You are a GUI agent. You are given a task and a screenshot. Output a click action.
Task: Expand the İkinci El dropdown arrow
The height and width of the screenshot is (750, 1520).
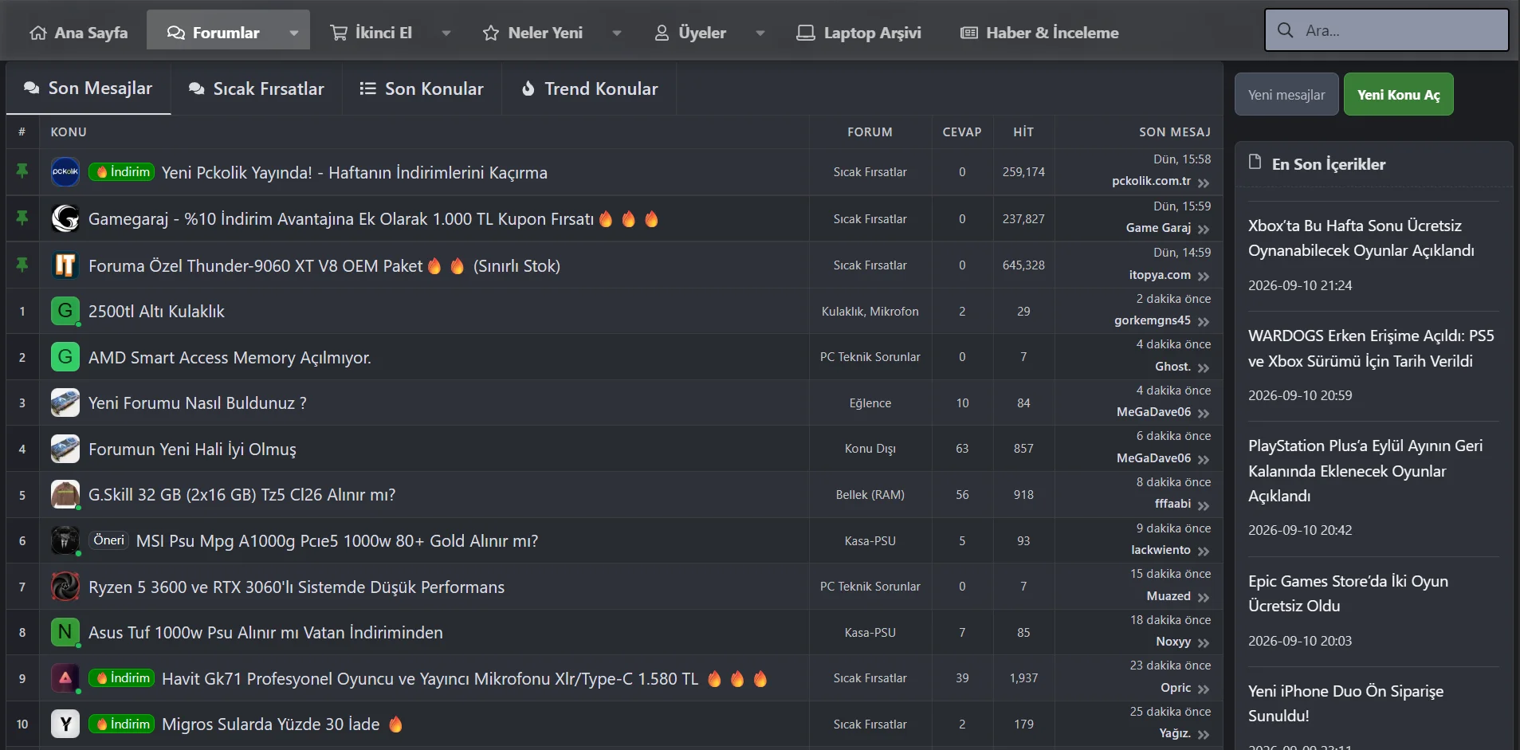(446, 33)
